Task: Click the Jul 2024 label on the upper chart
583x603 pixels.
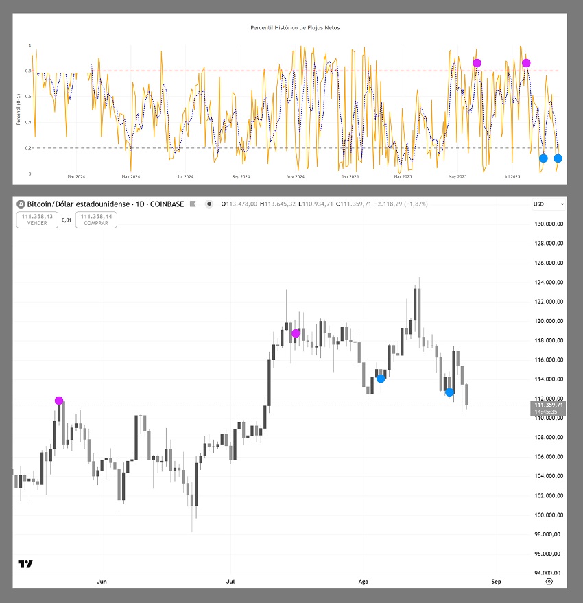Action: (x=185, y=177)
